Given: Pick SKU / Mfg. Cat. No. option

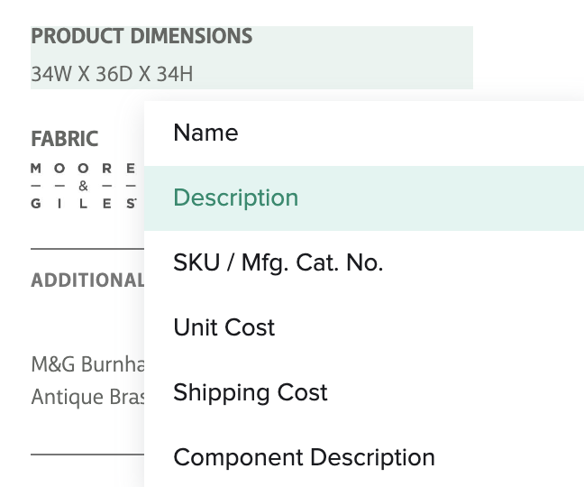Looking at the screenshot, I should pyautogui.click(x=278, y=263).
